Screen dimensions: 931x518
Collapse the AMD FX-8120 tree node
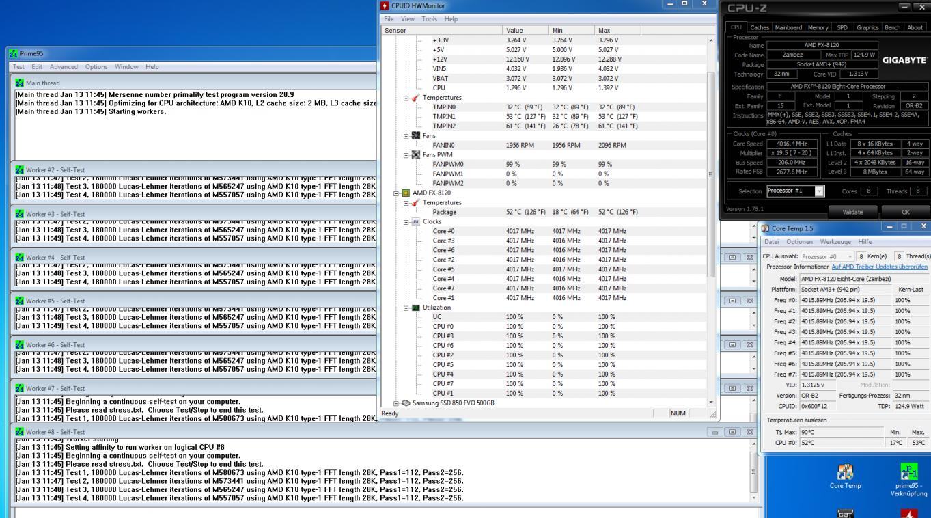click(x=398, y=193)
